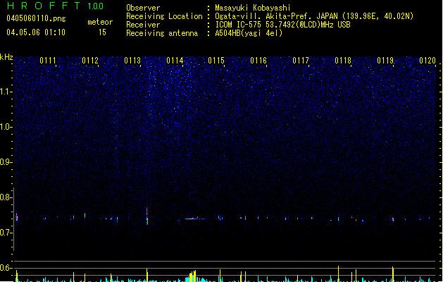Click the meteor count value 15
The height and width of the screenshot is (282, 443).
pos(102,32)
